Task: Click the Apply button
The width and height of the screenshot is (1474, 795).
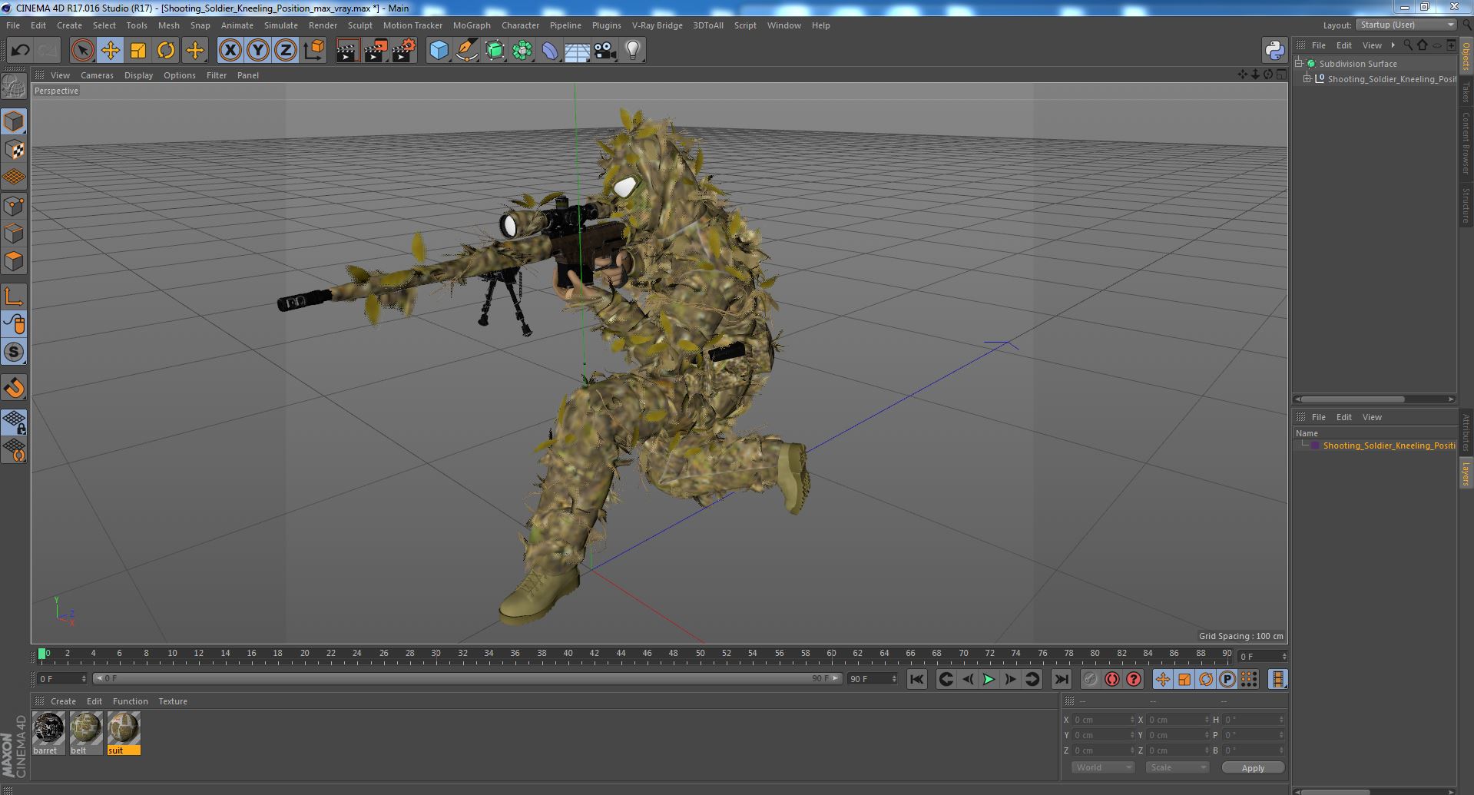Action: [1253, 767]
